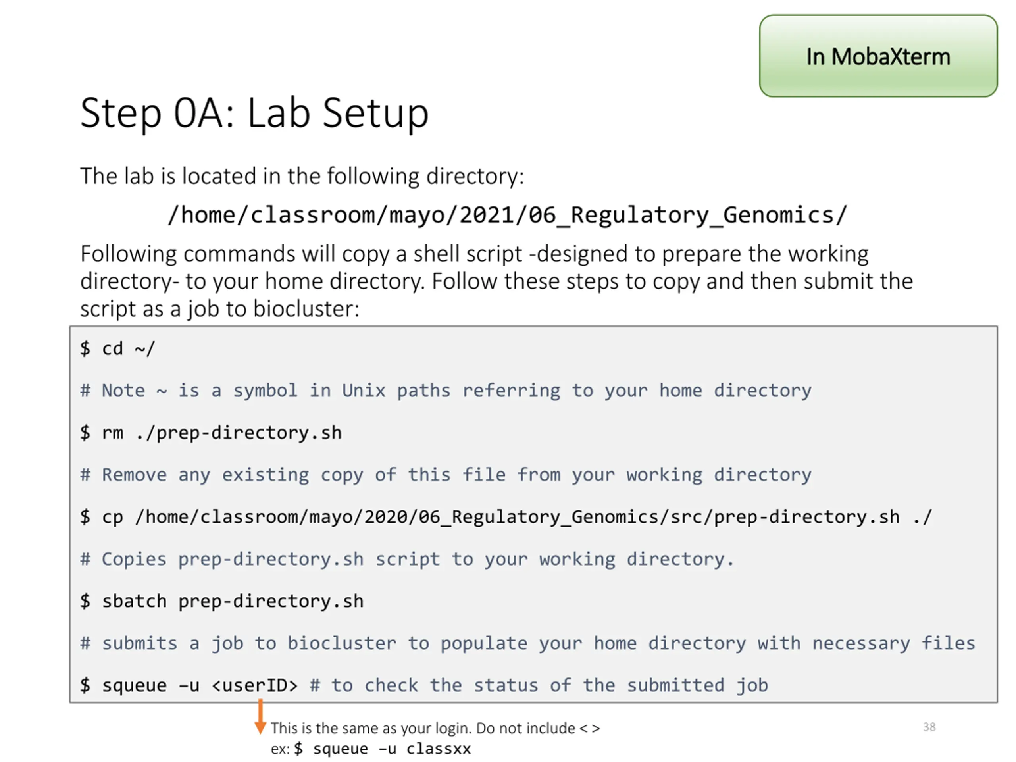Click the lab directory path text

click(x=507, y=215)
